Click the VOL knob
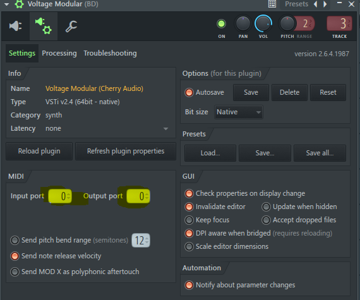 point(263,23)
